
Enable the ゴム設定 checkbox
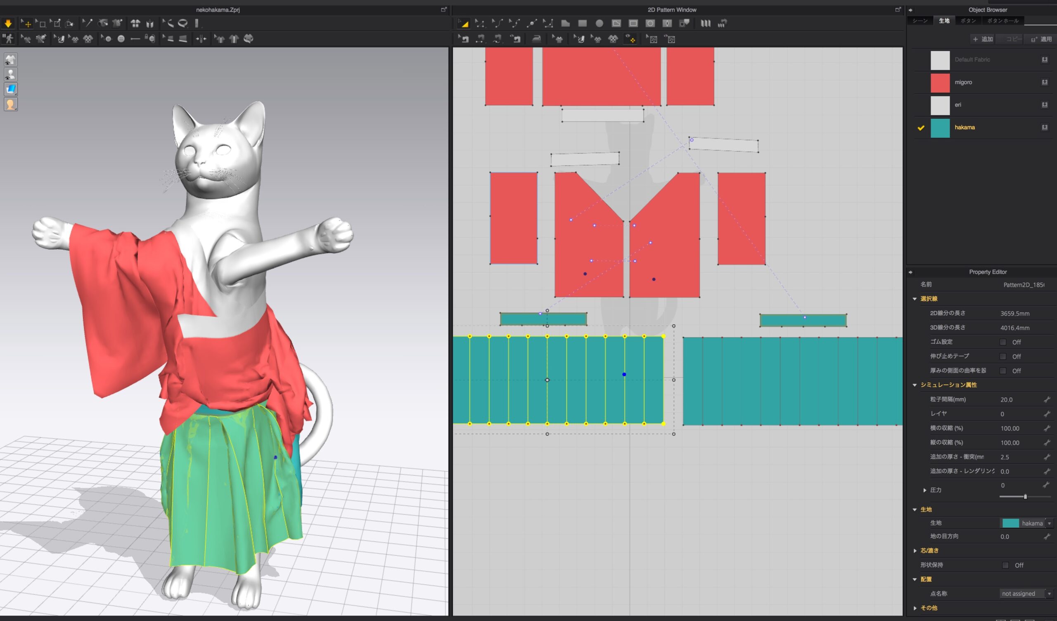[x=1003, y=342]
